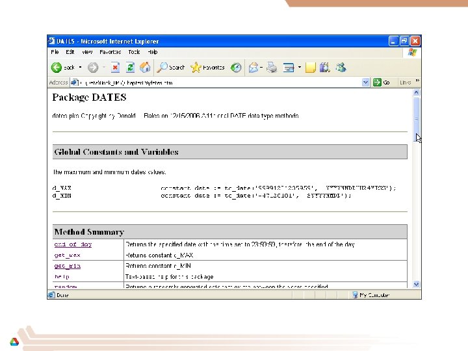Screen dimensions: 468x351
Task: Close the Internet Explorer window
Action: pyautogui.click(x=415, y=41)
